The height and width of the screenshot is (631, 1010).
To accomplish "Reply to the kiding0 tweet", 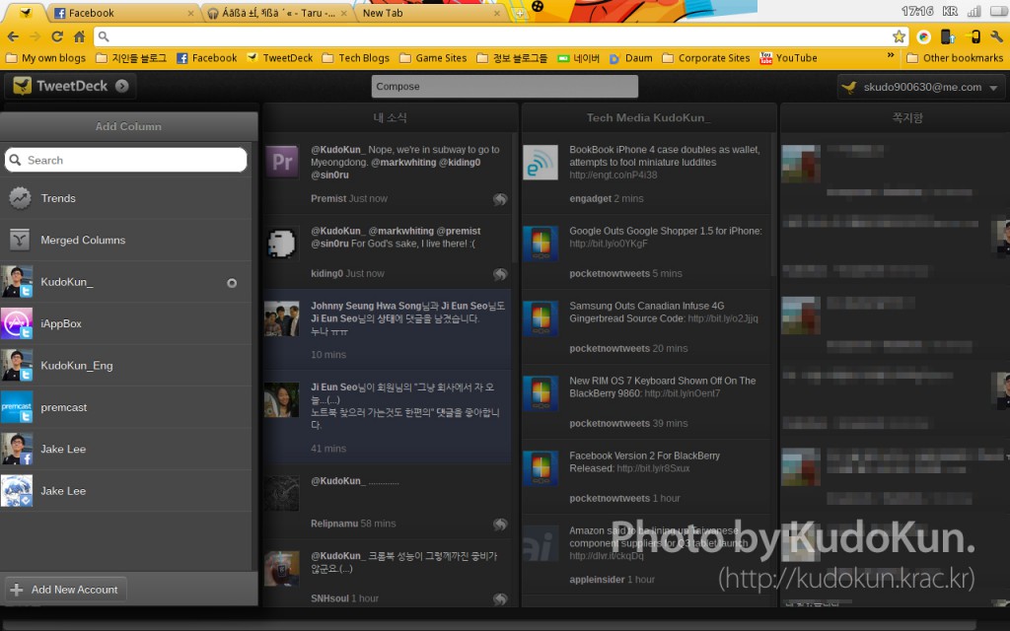I will (500, 274).
